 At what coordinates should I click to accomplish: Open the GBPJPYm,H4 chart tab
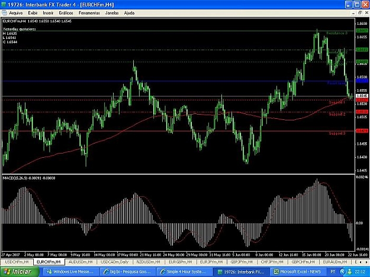tap(242, 262)
